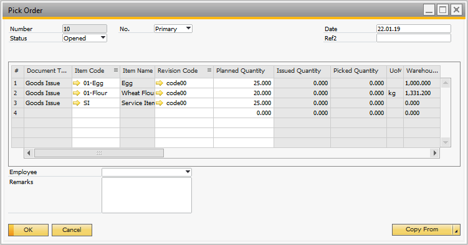468x245 pixels.
Task: Follow revision code00 arrow in row 3
Action: click(160, 103)
